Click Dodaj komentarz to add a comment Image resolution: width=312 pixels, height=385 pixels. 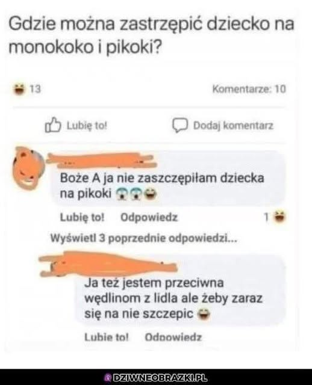[223, 126]
